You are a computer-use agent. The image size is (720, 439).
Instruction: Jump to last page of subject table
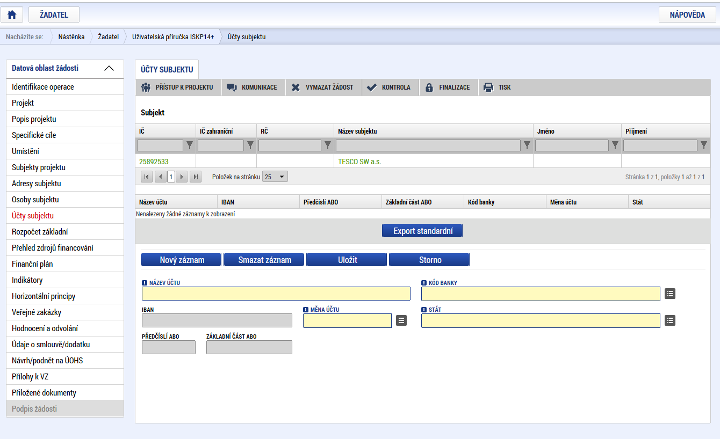196,177
